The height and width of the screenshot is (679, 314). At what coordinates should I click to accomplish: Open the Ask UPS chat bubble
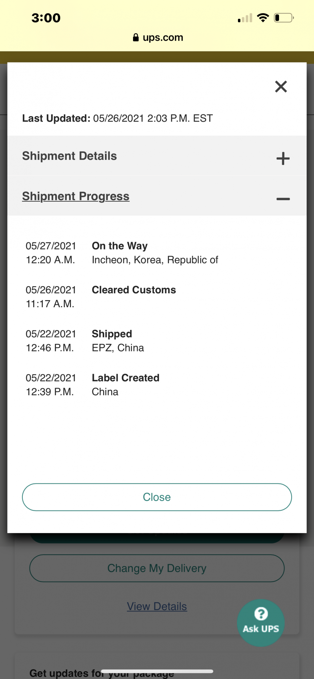pos(261,622)
